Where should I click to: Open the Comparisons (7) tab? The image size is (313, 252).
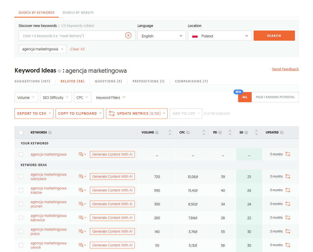click(192, 81)
